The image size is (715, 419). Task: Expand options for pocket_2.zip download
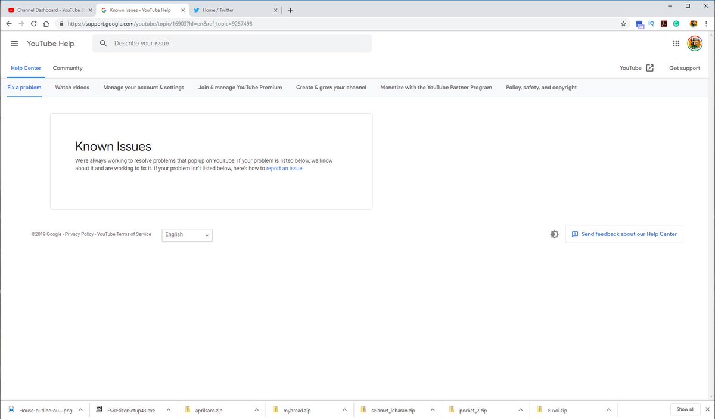[x=521, y=410]
